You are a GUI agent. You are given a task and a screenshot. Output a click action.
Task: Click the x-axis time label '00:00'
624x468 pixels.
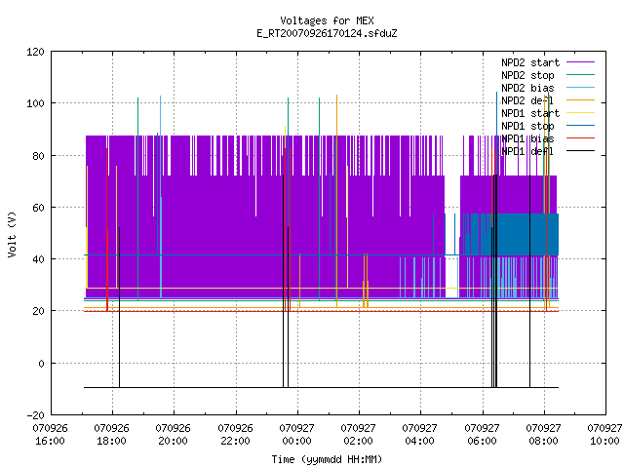(296, 441)
